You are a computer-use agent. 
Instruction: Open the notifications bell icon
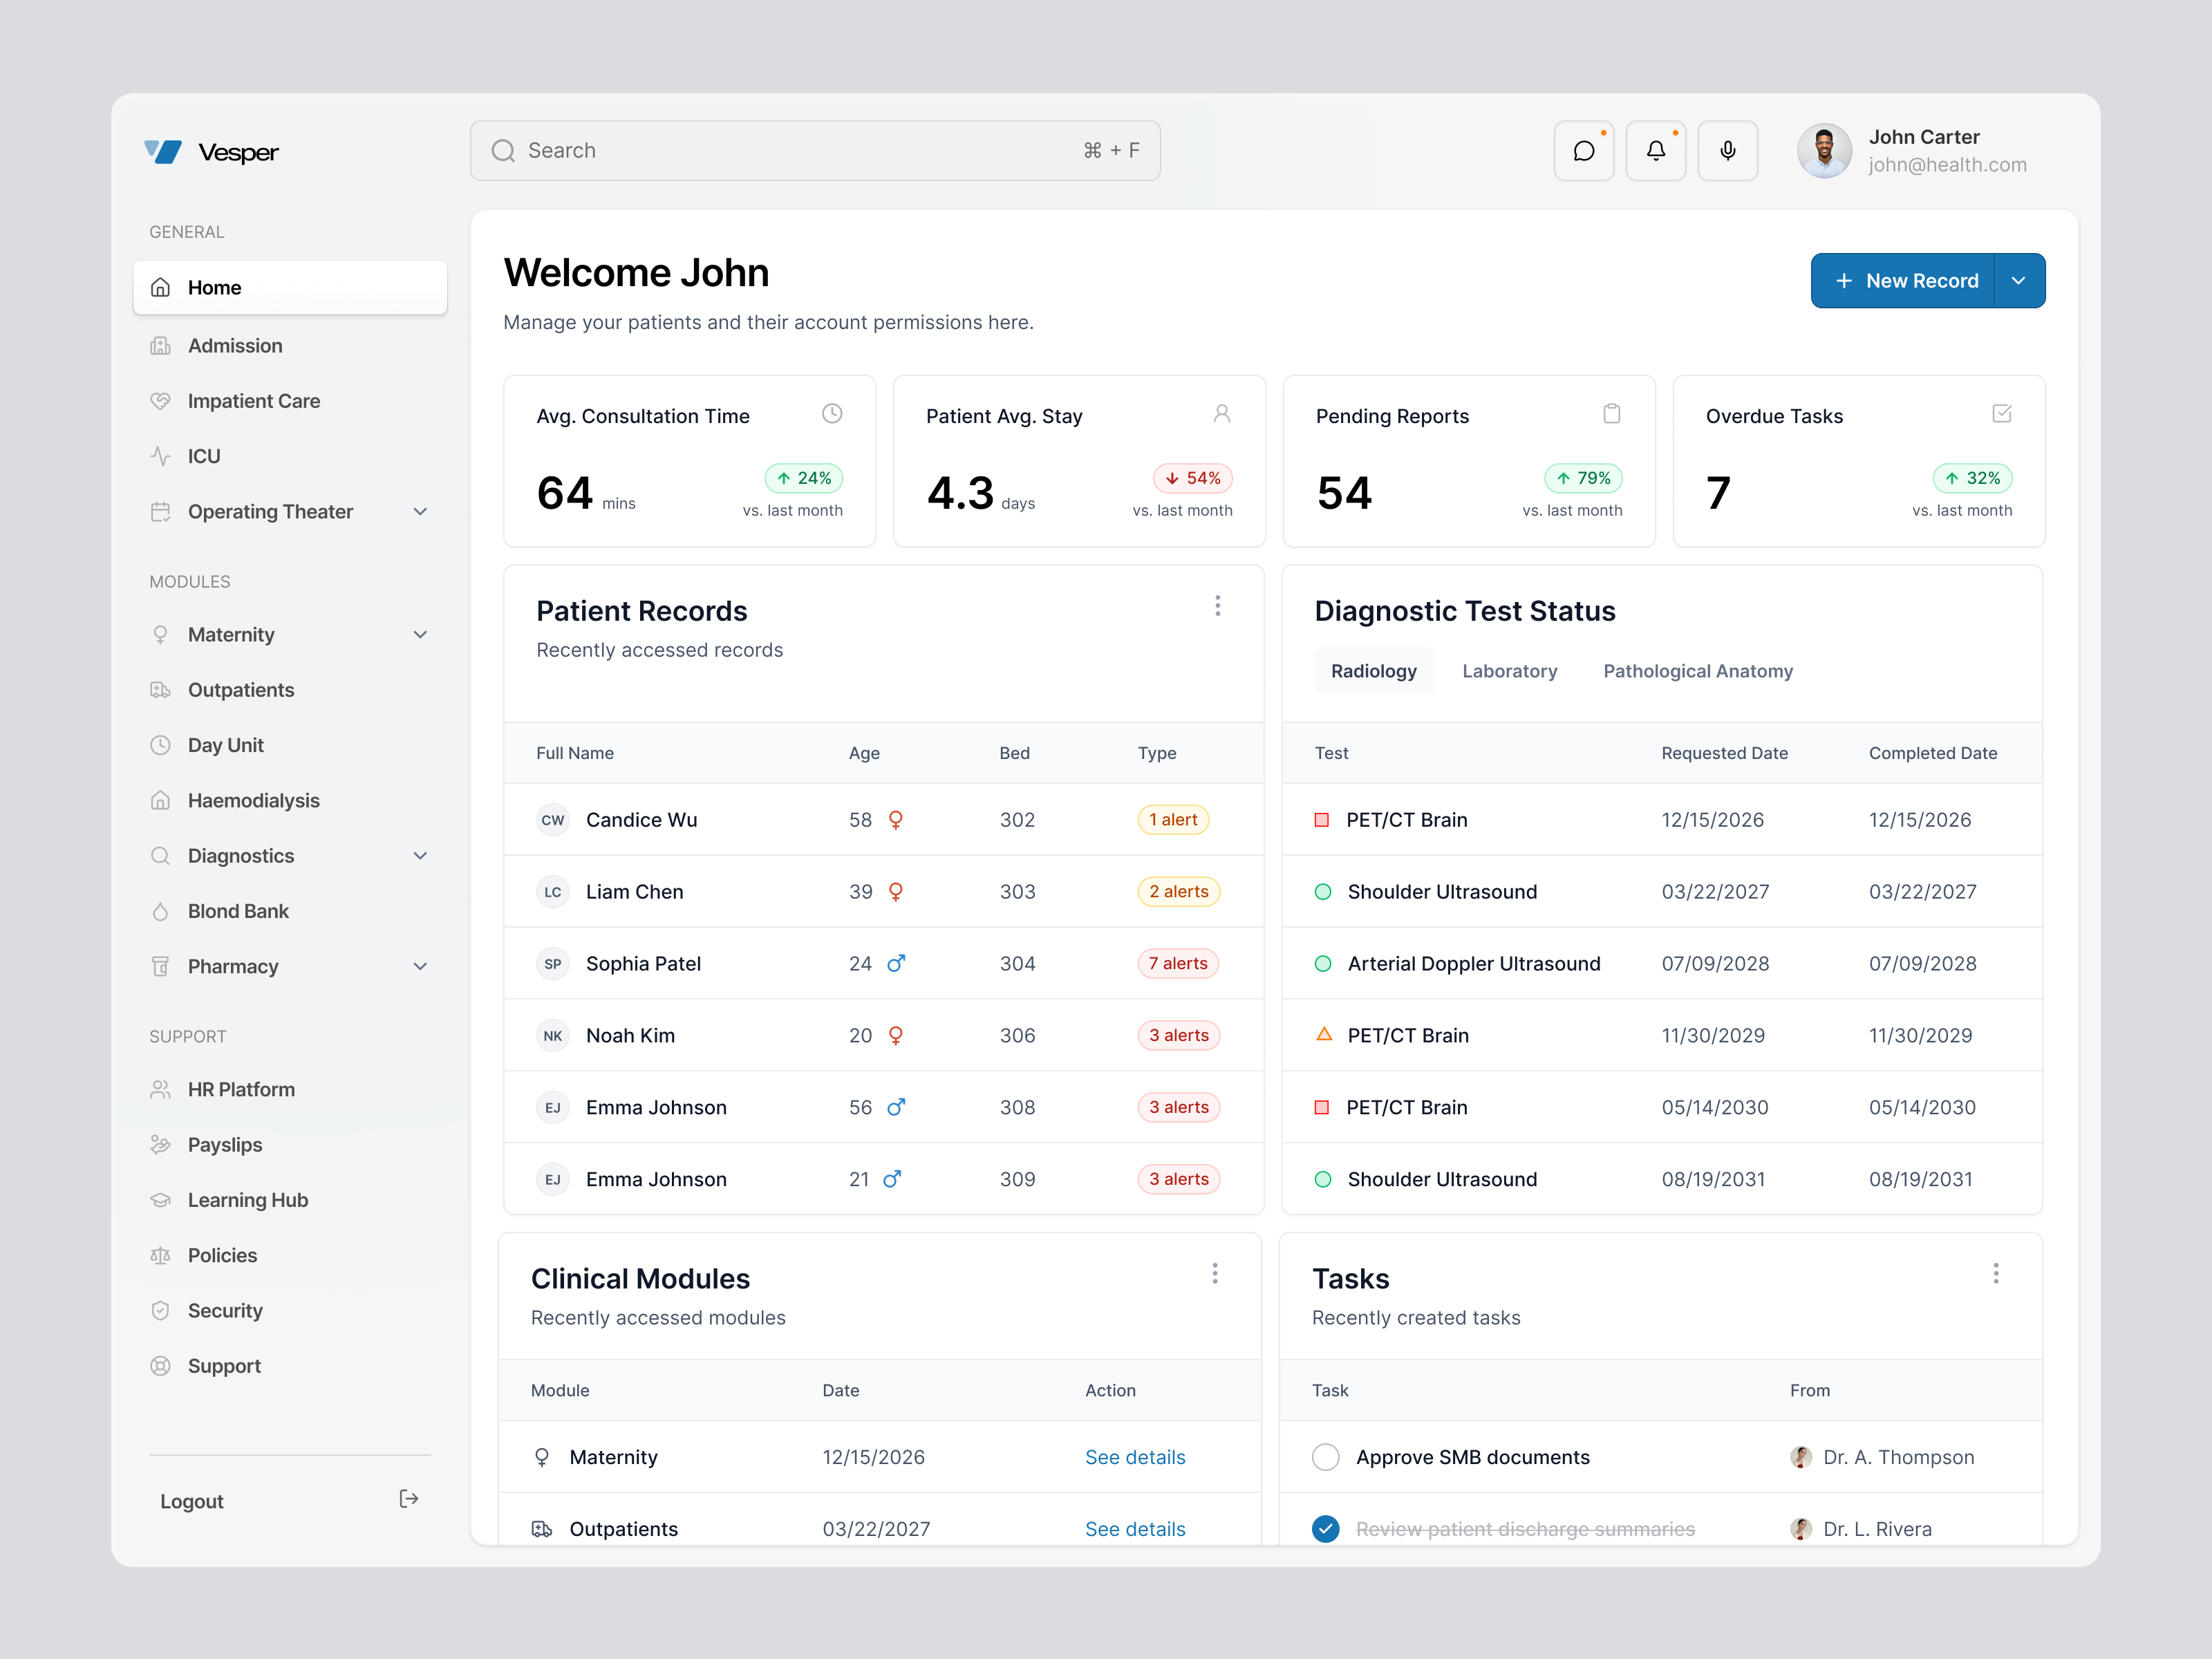[x=1656, y=150]
